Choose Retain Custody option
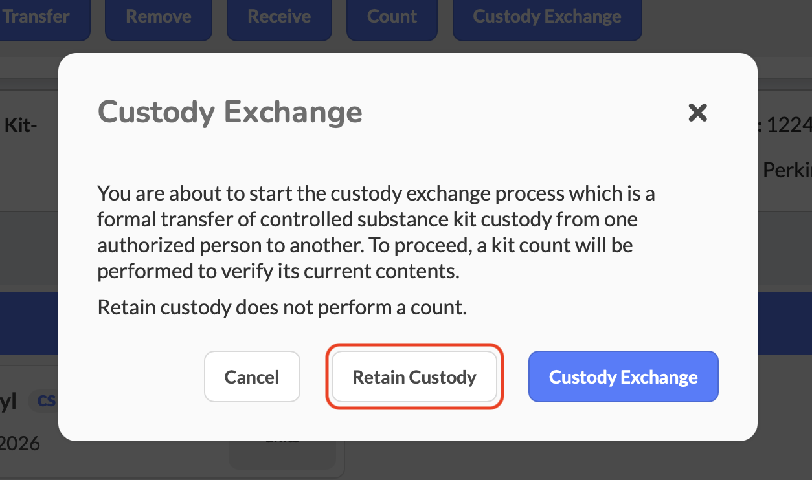Viewport: 812px width, 480px height. [x=414, y=377]
